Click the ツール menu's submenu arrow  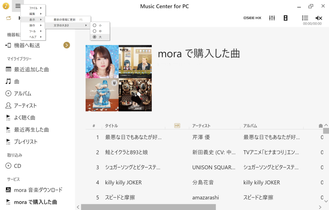[x=41, y=31]
